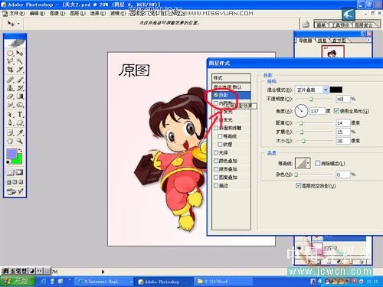The height and width of the screenshot is (287, 383).
Task: Click the 不透明度 opacity slider handle
Action: [x=311, y=99]
